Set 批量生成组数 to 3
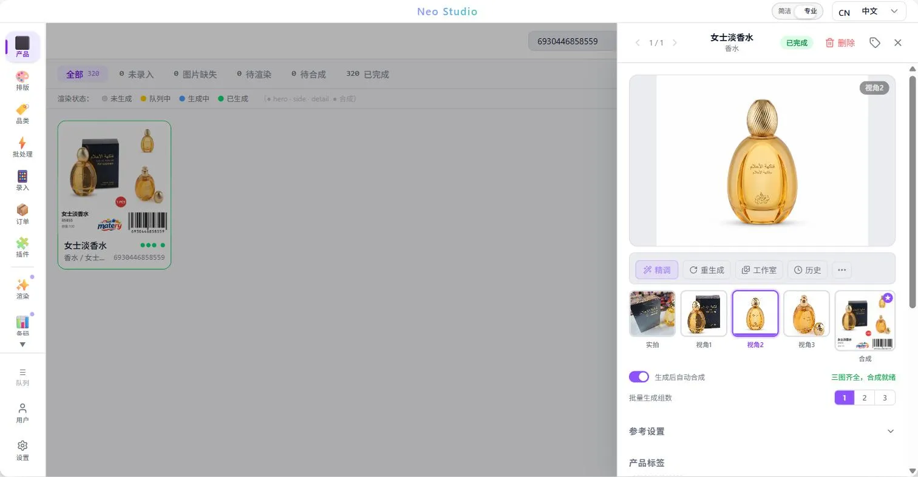The height and width of the screenshot is (477, 918). click(885, 398)
